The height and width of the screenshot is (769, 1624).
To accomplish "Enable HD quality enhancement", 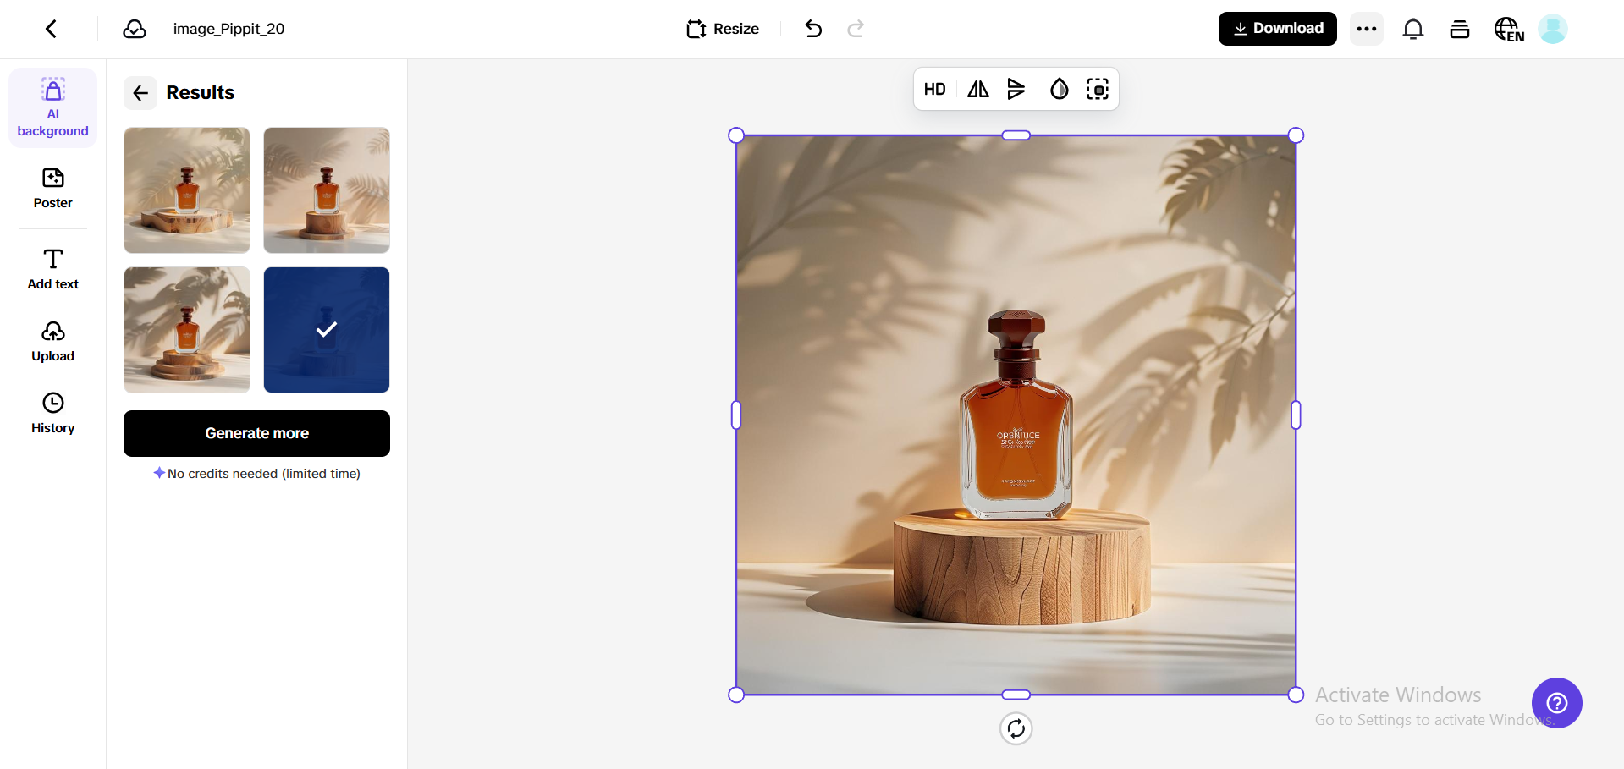I will [934, 89].
